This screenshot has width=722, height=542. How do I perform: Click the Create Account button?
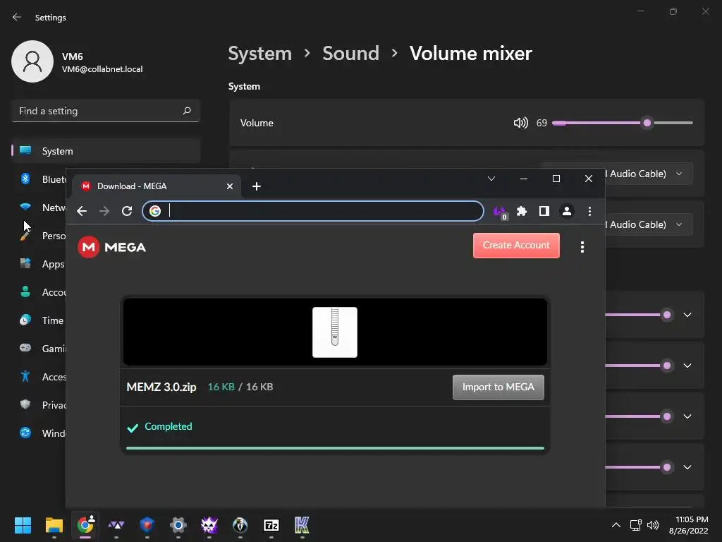tap(516, 245)
